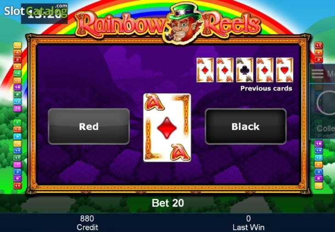Select payline 12 marker on right side
335x232 pixels.
[318, 158]
